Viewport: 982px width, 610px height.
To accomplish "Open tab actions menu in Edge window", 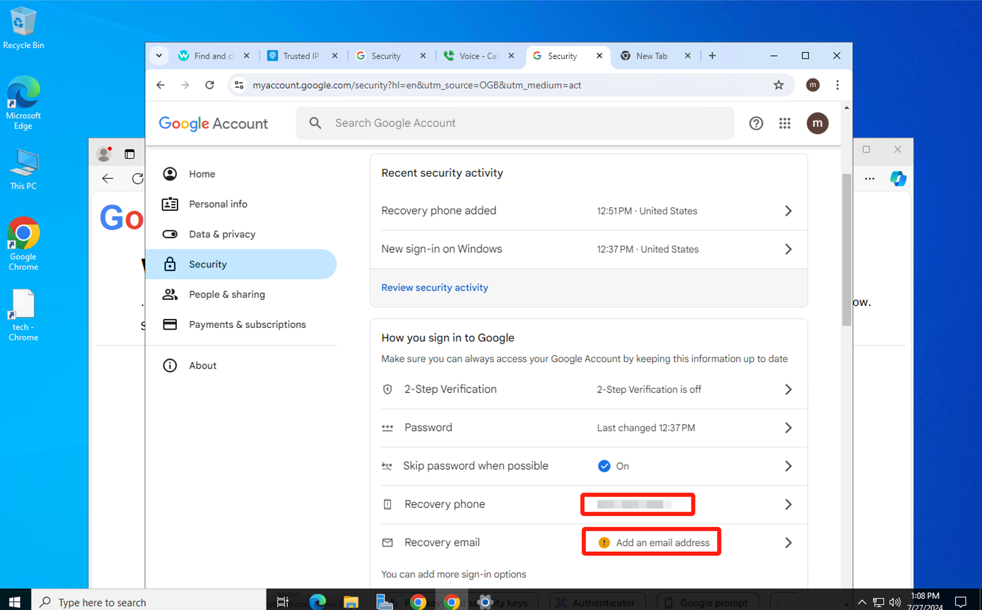I will [x=129, y=154].
